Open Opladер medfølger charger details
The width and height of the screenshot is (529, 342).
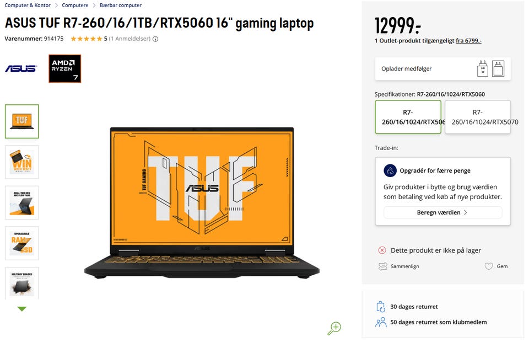click(x=442, y=68)
